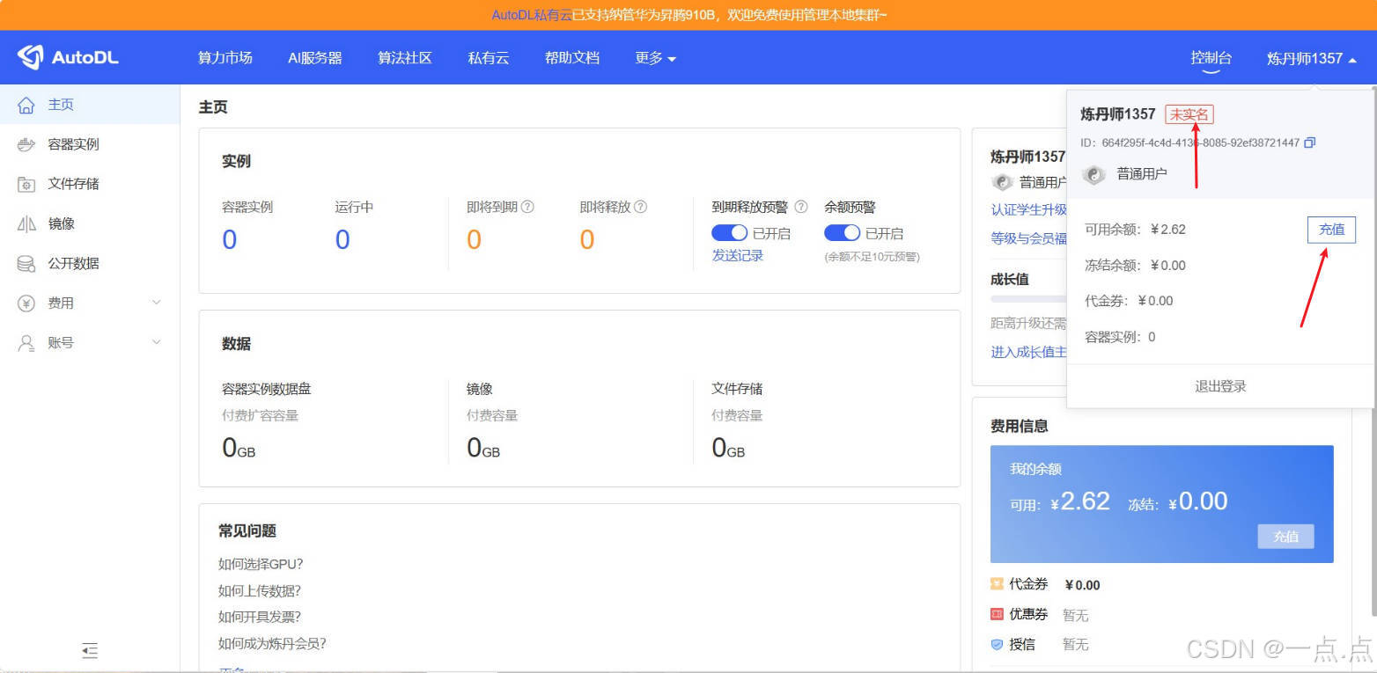Open 如何开具发票? FAQ link
1377x673 pixels.
(260, 617)
